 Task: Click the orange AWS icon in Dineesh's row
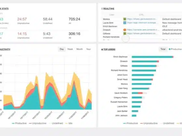125,30
